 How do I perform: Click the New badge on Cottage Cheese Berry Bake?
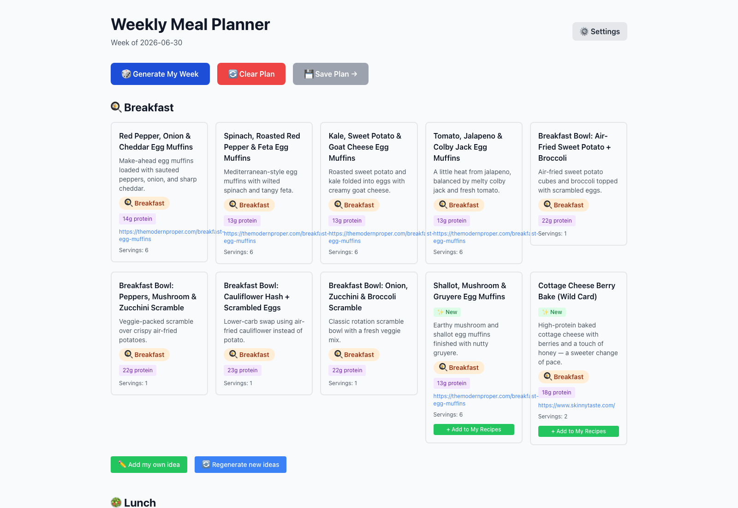point(552,312)
